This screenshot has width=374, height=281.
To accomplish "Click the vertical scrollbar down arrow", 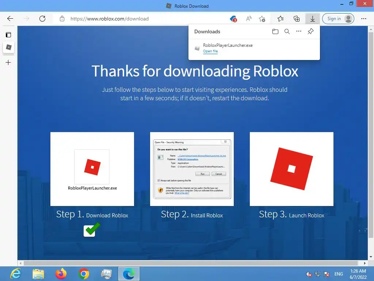I will point(371,257).
